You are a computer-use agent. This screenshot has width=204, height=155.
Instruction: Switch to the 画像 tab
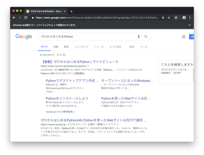click(56, 47)
